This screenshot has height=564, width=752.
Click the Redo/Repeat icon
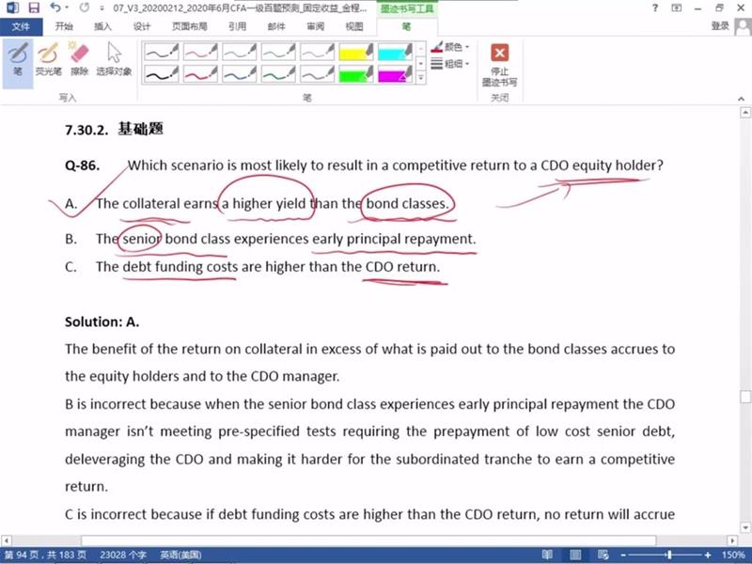[x=85, y=8]
